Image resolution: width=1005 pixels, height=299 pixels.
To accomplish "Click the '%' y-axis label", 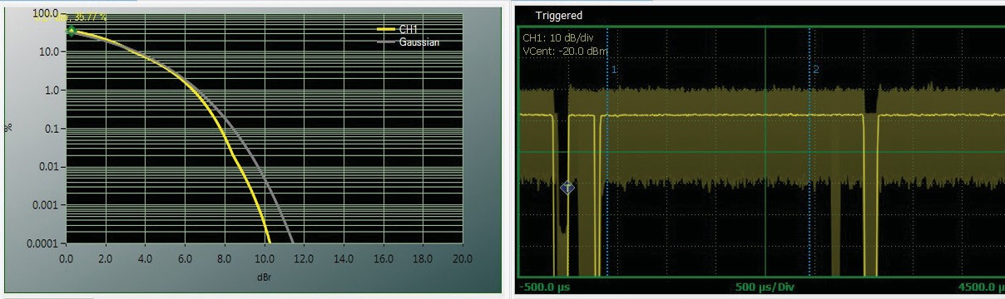I will coord(9,129).
